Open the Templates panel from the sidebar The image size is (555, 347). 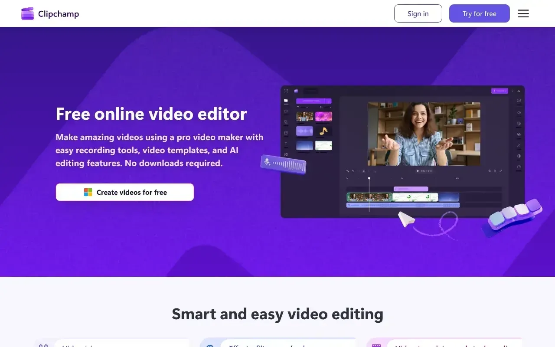click(286, 132)
